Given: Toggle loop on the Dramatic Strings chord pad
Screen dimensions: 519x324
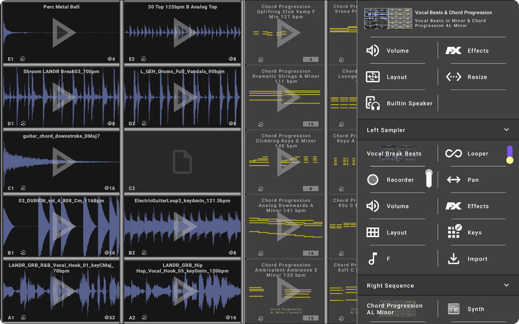Looking at the screenshot, I should (x=261, y=124).
